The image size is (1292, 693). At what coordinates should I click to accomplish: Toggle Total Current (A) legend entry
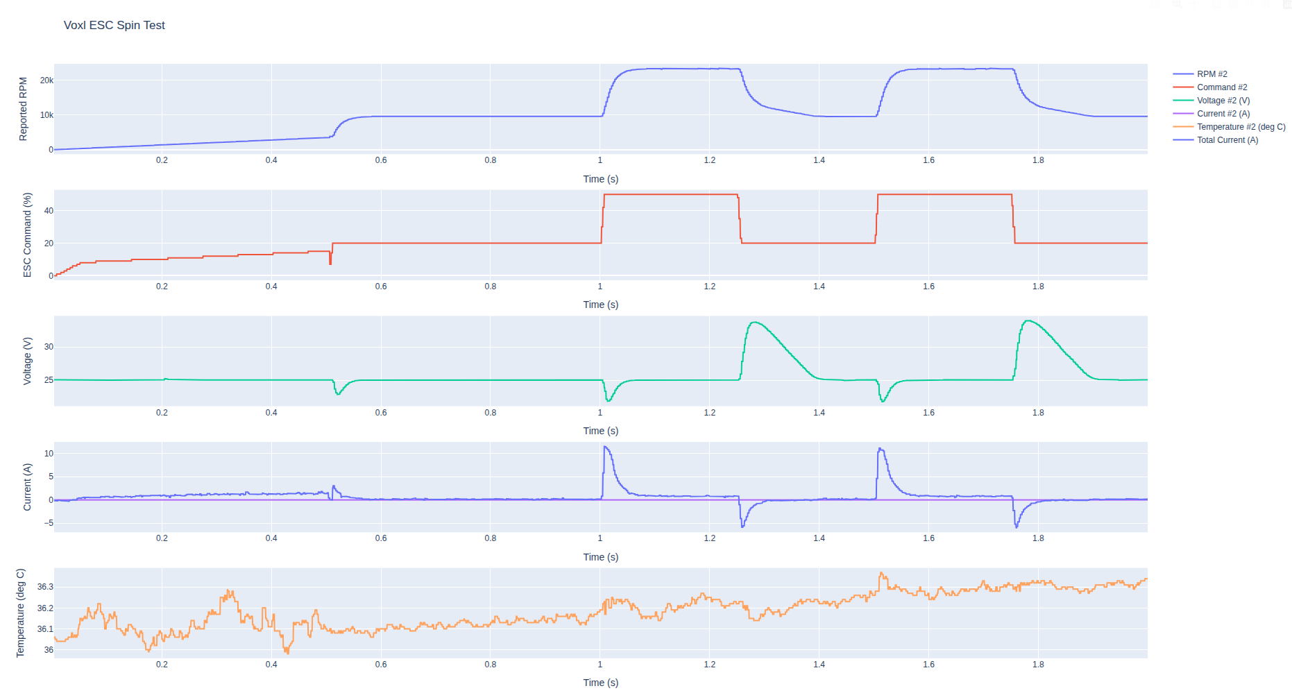tap(1227, 140)
